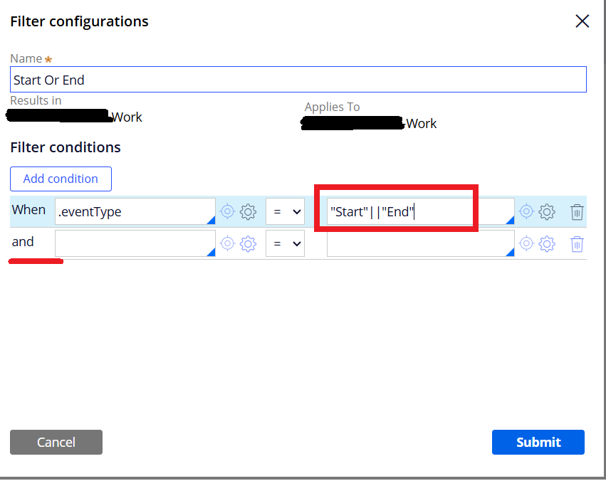Image resolution: width=606 pixels, height=481 pixels.
Task: Click the empty value field on the and row
Action: point(420,243)
